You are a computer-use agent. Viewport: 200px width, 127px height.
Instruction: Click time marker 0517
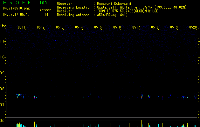136,27
